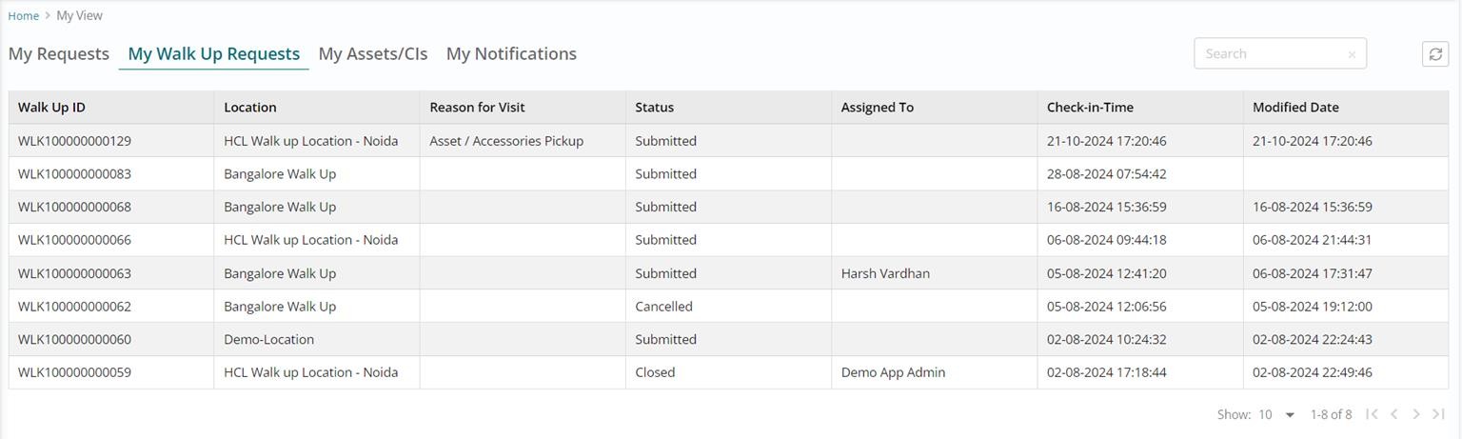Go to first page pagination icon
Screen dimensions: 1462x439
pos(1372,414)
